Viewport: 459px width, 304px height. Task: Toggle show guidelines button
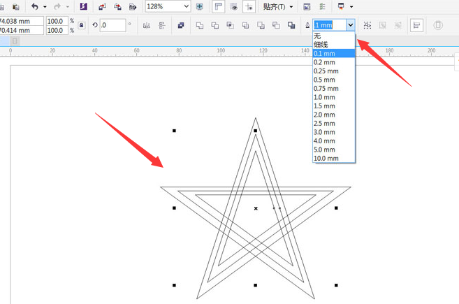point(248,6)
